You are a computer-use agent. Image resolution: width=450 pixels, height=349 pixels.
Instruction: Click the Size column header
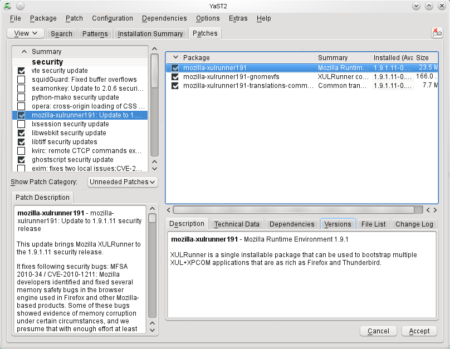point(426,58)
